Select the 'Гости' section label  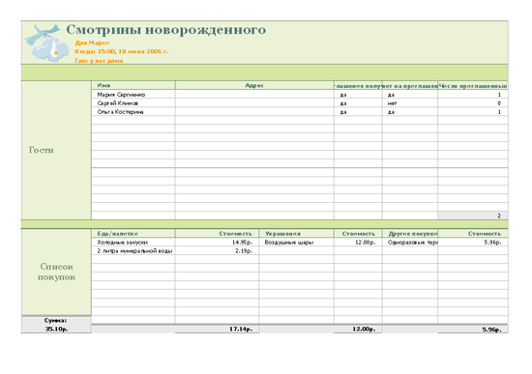[x=42, y=150]
